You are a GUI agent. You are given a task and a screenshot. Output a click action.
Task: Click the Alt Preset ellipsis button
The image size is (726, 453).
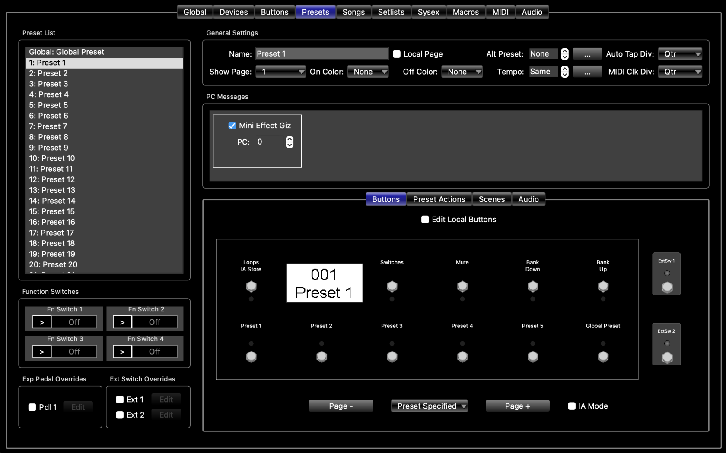(x=587, y=54)
